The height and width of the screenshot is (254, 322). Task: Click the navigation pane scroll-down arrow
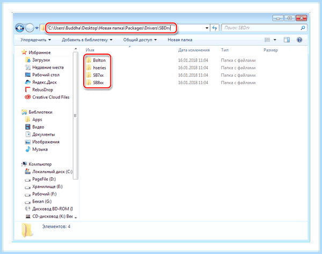[76, 218]
